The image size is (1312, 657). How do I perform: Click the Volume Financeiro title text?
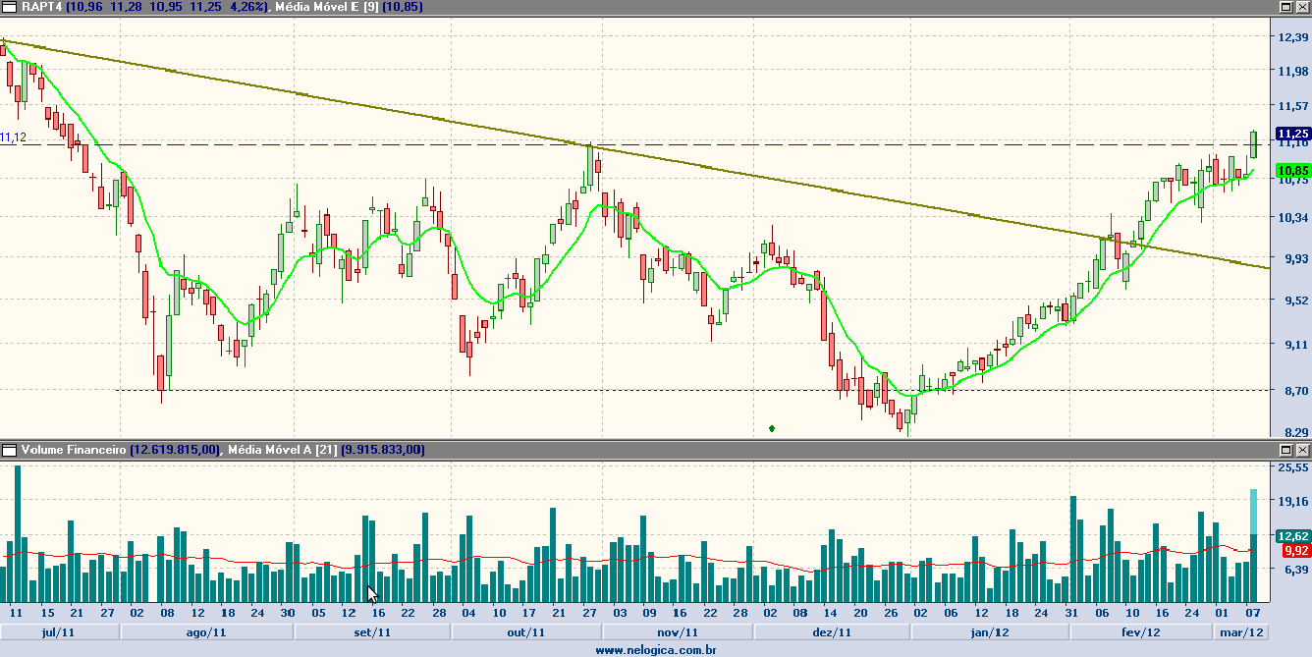(x=73, y=450)
